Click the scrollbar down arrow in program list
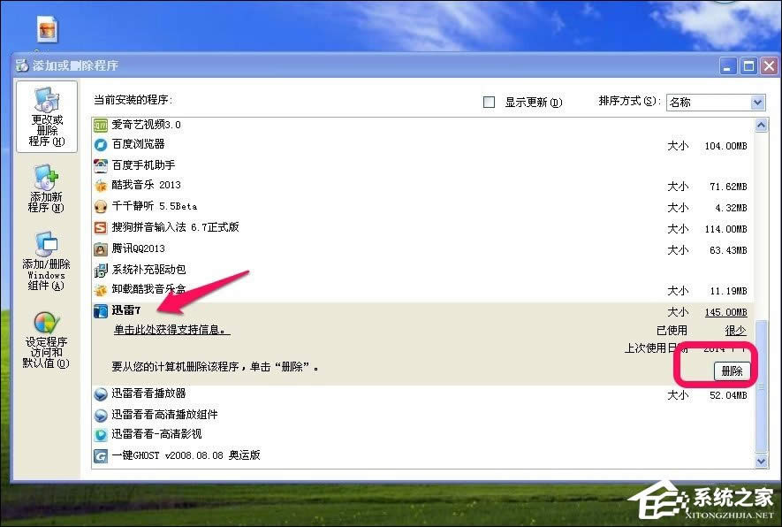782x527 pixels. [762, 462]
